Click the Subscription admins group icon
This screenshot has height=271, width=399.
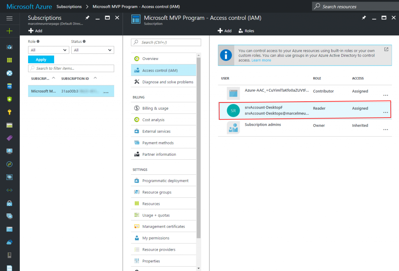pyautogui.click(x=233, y=128)
